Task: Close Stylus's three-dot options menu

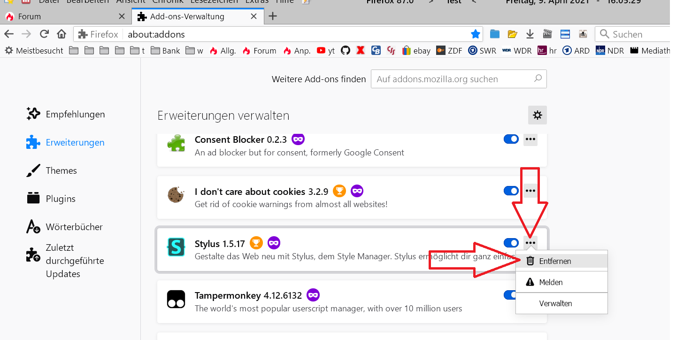Action: 530,243
